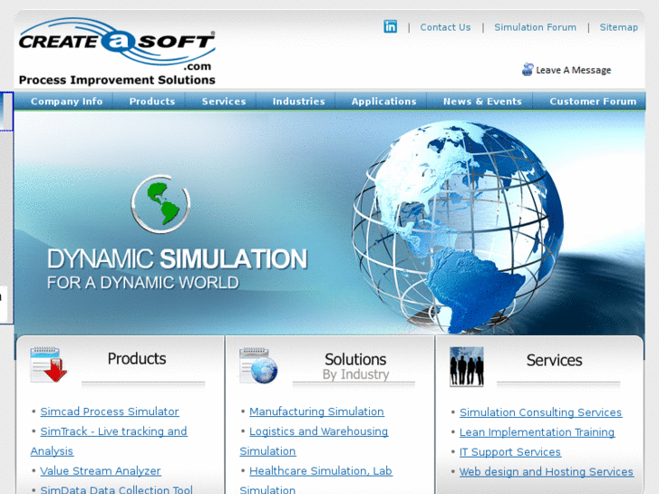The image size is (659, 494).
Task: Open the Customer Forum menu
Action: pyautogui.click(x=593, y=102)
